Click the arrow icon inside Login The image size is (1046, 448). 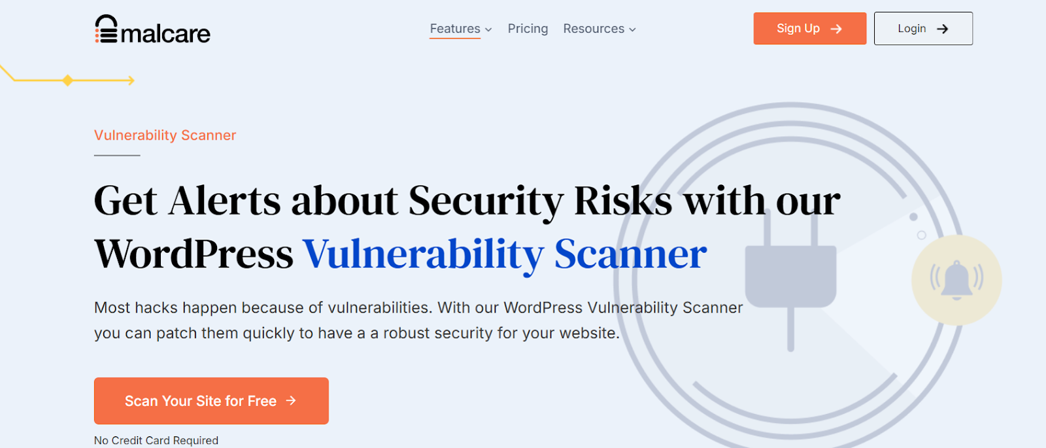(942, 29)
